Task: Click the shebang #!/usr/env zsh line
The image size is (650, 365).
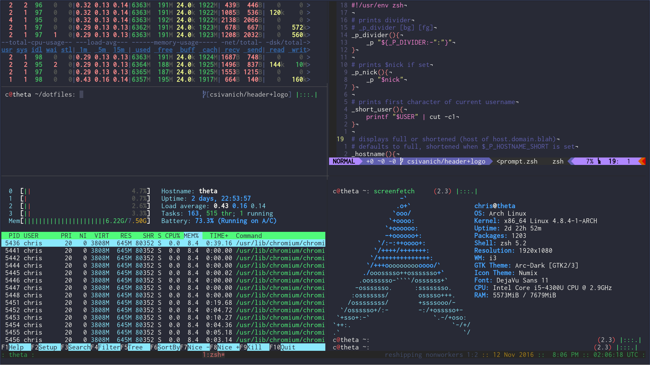Action: [379, 5]
